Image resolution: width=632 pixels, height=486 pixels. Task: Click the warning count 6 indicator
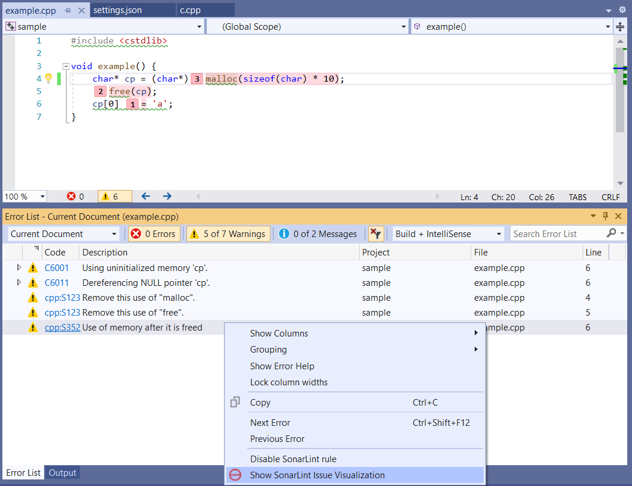115,197
